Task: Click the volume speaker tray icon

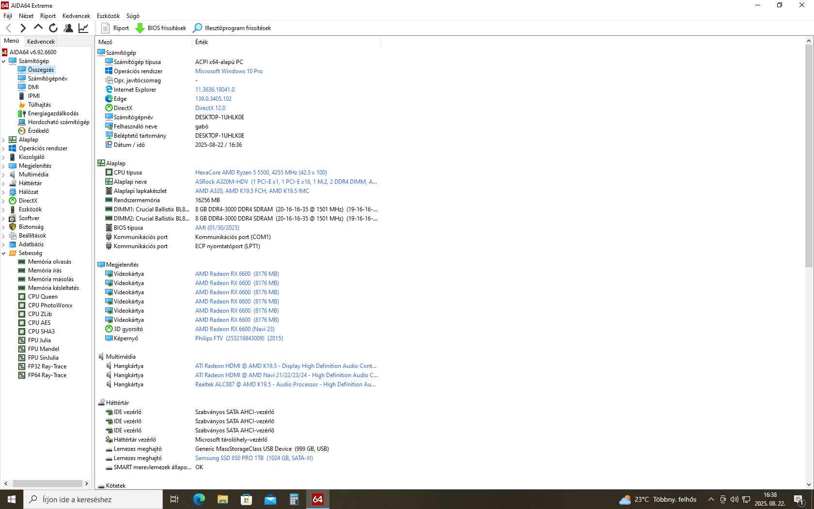Action: [735, 499]
